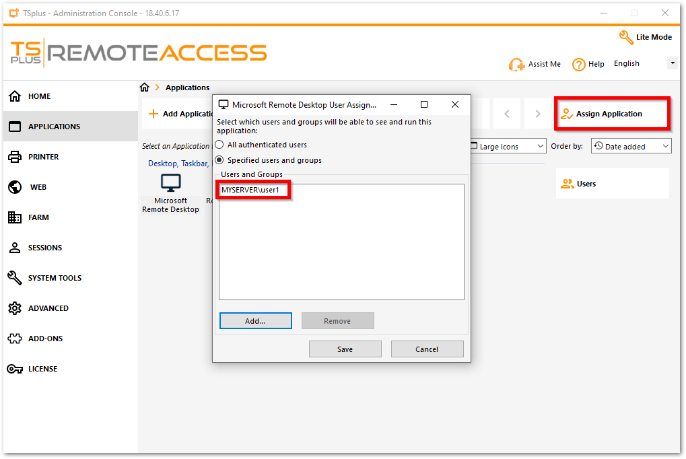Select the Microsoft Remote Desktop monitor icon
This screenshot has width=686, height=459.
pyautogui.click(x=170, y=183)
